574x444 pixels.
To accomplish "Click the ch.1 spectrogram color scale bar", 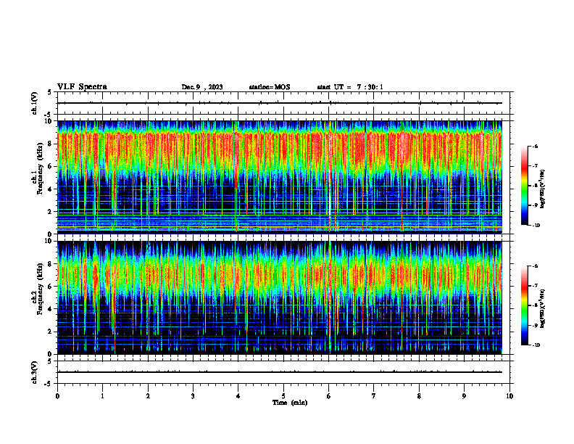I will coord(525,186).
